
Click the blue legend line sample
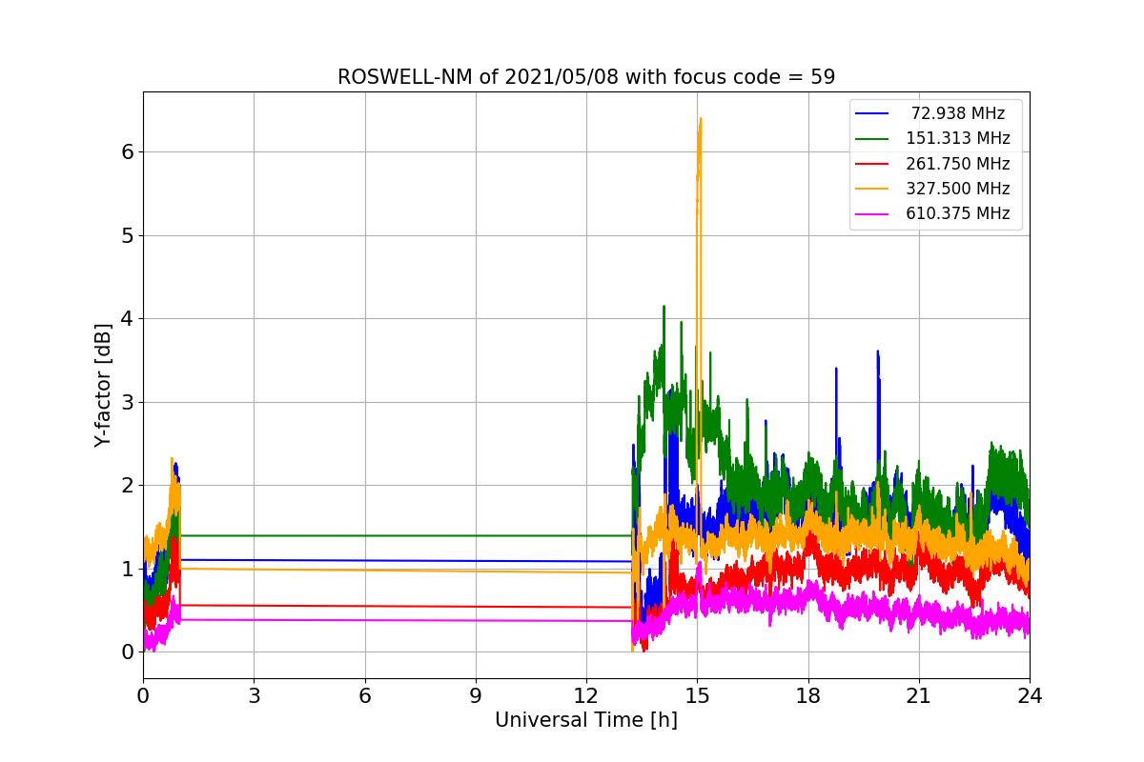[x=872, y=113]
